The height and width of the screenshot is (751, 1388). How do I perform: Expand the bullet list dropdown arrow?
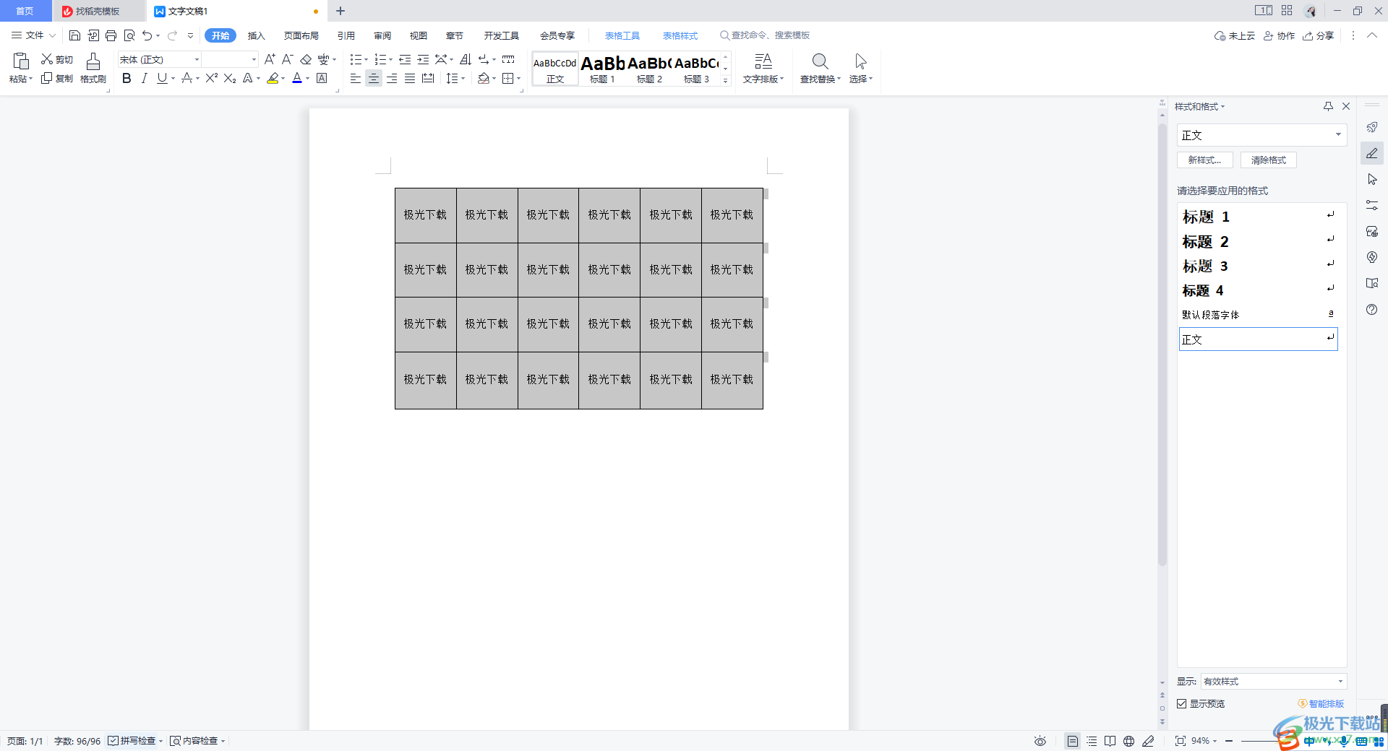(x=366, y=60)
